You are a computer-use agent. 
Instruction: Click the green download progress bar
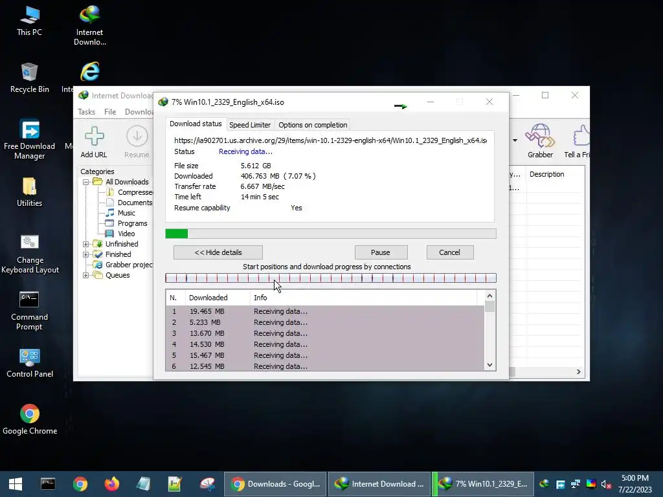click(x=331, y=234)
